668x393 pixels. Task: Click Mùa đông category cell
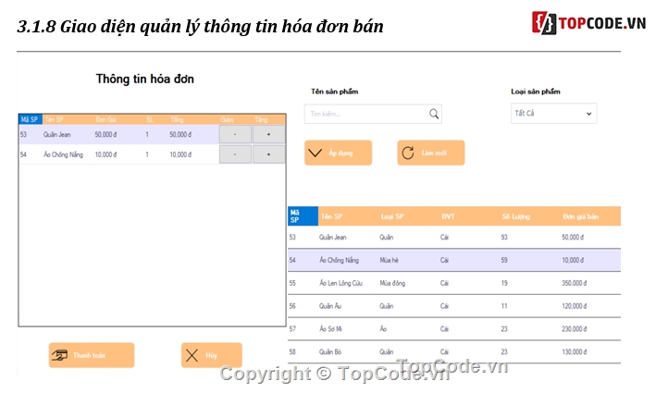[392, 283]
